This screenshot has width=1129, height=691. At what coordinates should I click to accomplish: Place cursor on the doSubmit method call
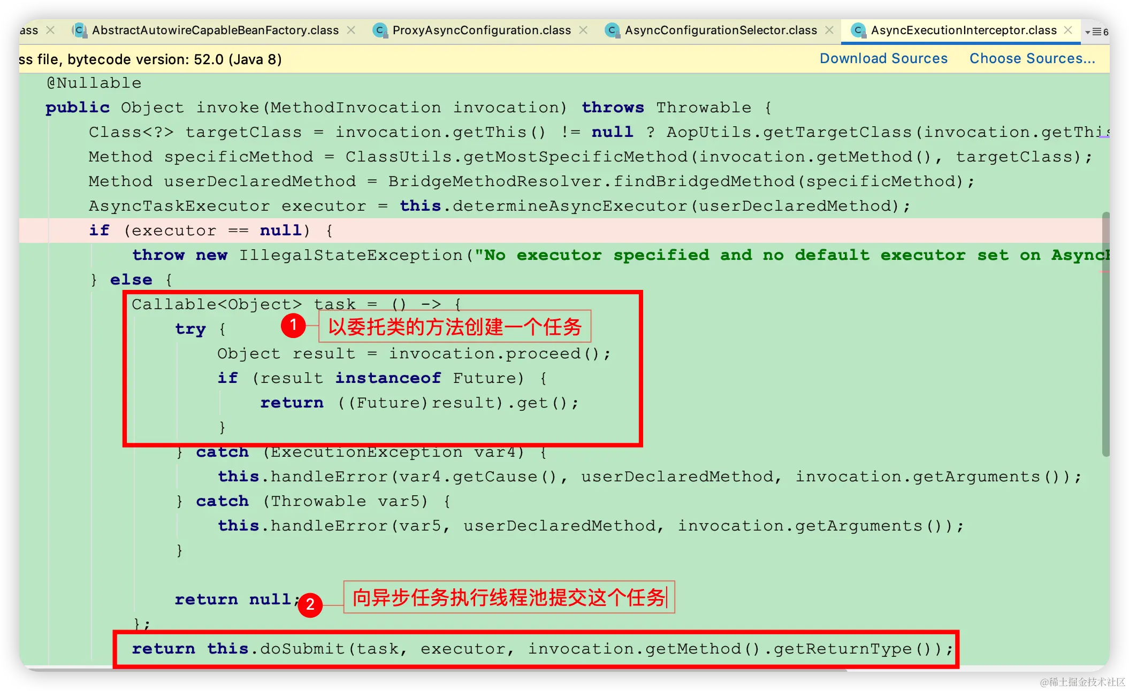(302, 649)
